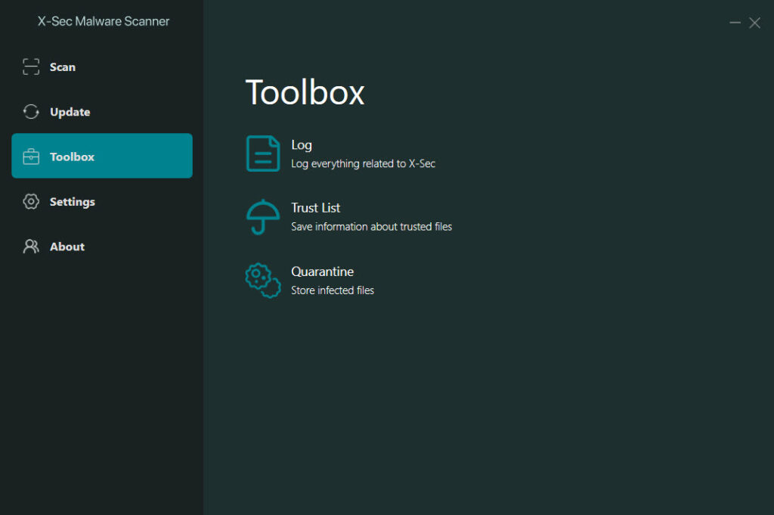
Task: Click 'Store infected files' description
Action: click(333, 290)
